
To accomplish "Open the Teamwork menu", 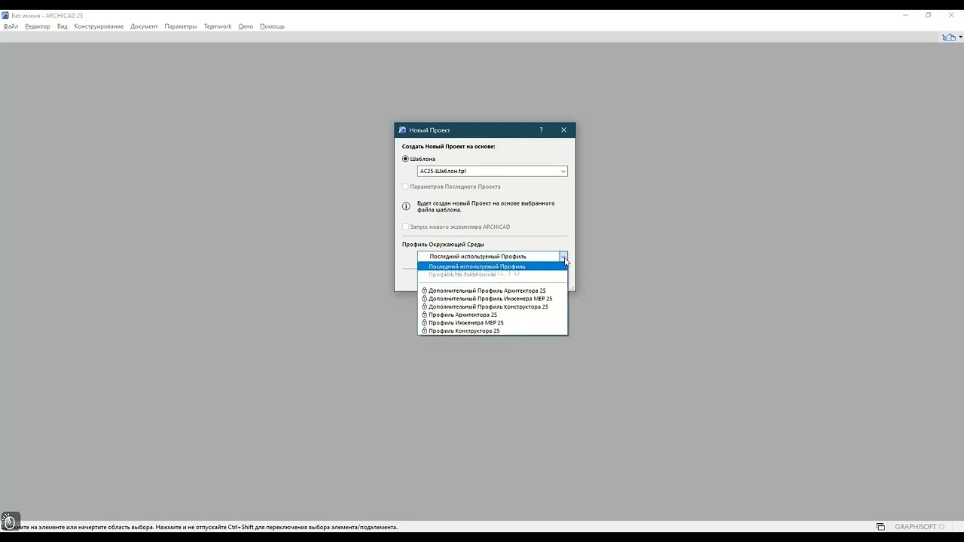I will coord(218,26).
